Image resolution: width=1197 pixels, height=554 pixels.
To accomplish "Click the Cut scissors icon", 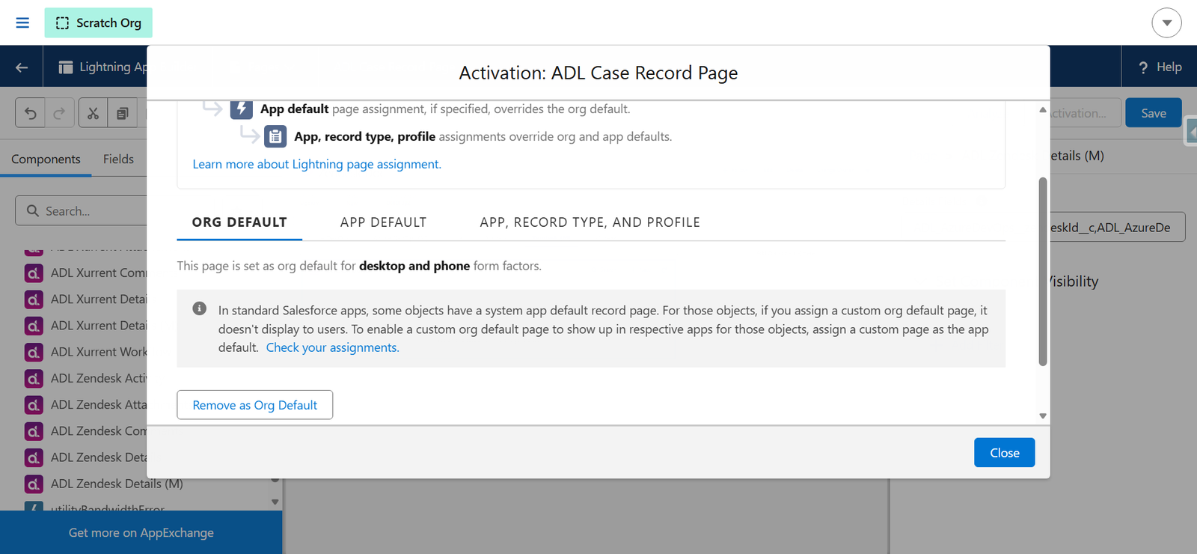I will point(93,113).
